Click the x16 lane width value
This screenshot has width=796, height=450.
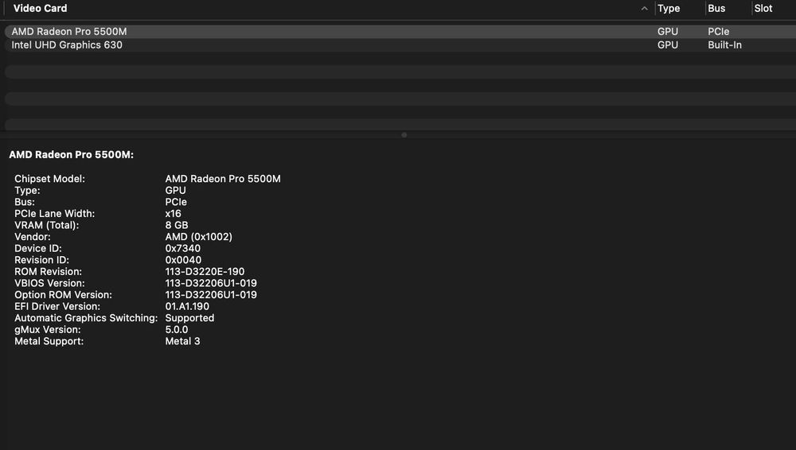(x=173, y=214)
